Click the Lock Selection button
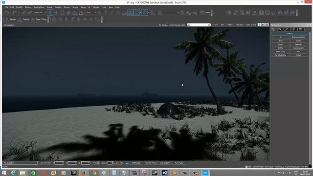This screenshot has width=313, height=176. point(45,163)
